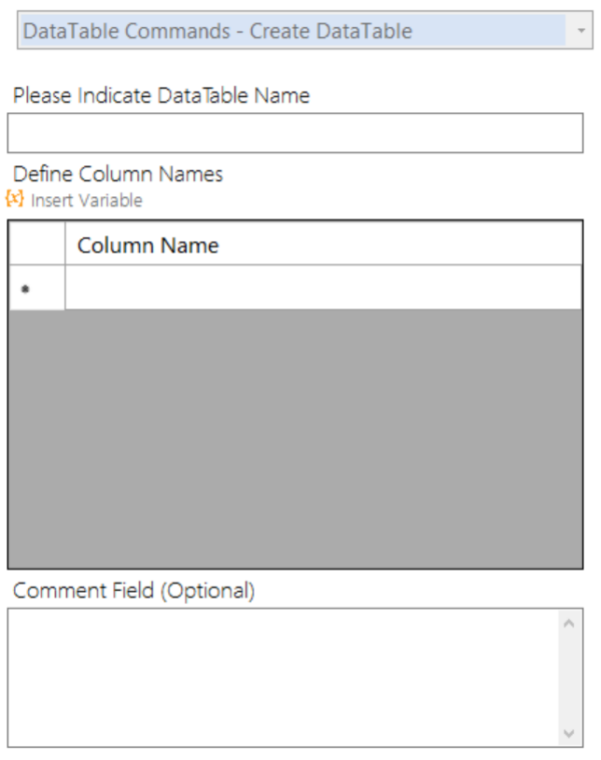Click the bottom edge of the column names grid

tap(295, 567)
